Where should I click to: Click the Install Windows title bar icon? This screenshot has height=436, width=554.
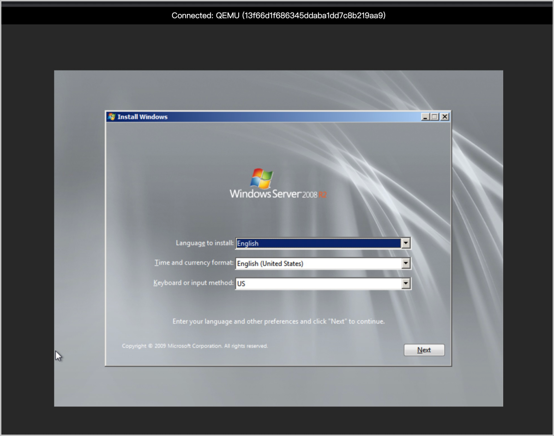point(111,117)
